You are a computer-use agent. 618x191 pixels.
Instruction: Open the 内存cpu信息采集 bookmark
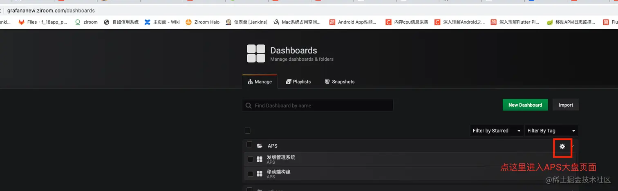[407, 22]
